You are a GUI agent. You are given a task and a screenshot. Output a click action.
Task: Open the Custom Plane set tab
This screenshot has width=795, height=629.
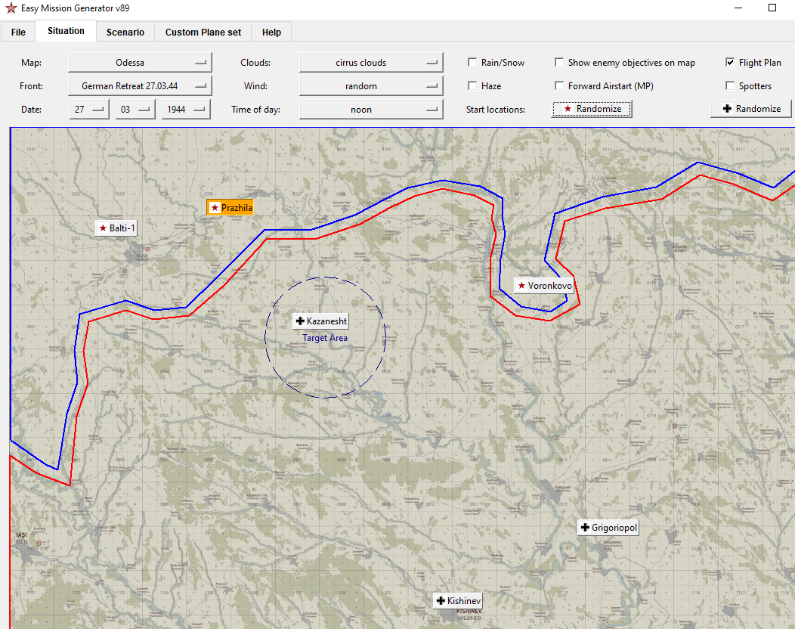point(203,32)
